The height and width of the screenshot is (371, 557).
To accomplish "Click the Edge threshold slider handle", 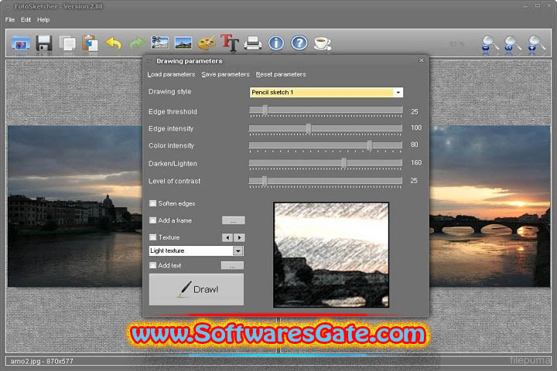I will pos(265,110).
